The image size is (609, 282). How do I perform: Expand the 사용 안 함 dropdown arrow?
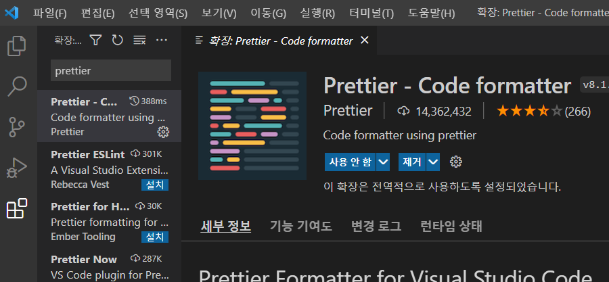pos(383,162)
